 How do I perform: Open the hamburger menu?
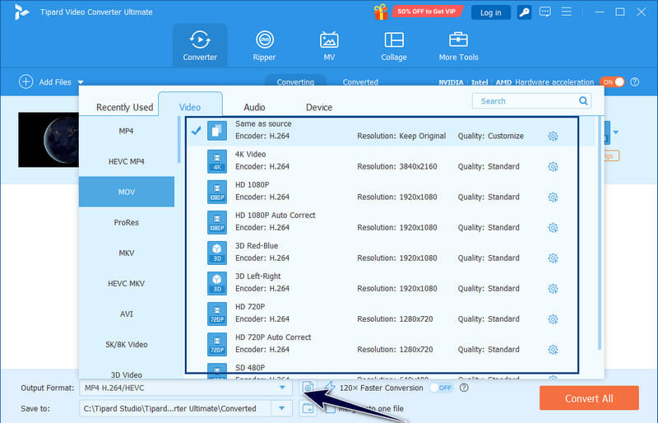566,12
